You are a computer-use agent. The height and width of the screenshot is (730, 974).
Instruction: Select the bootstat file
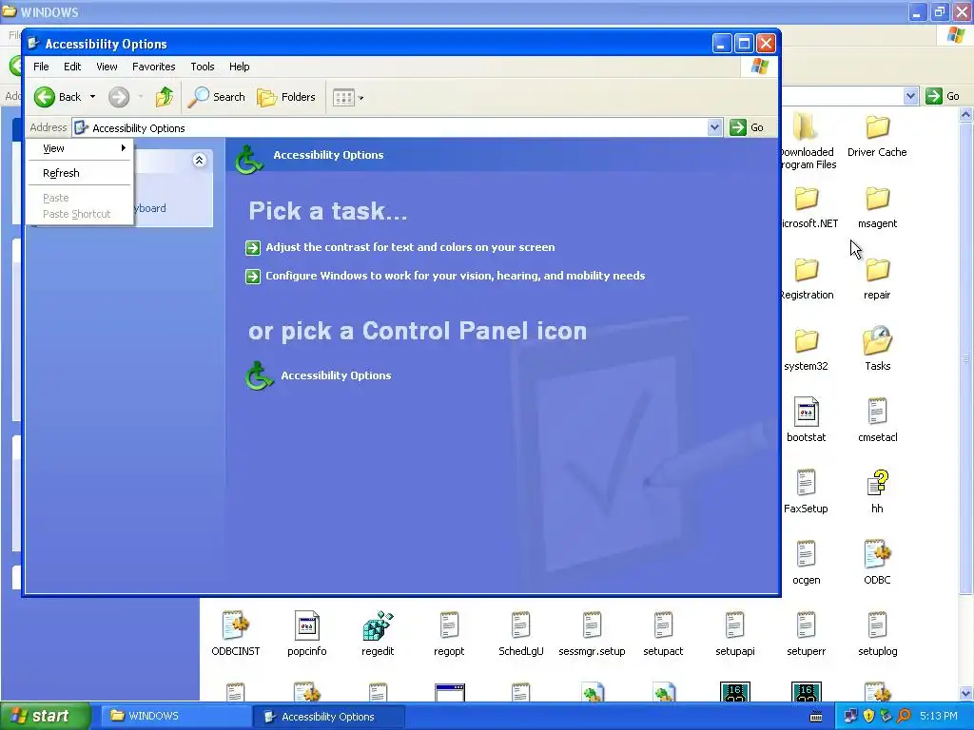[807, 421]
